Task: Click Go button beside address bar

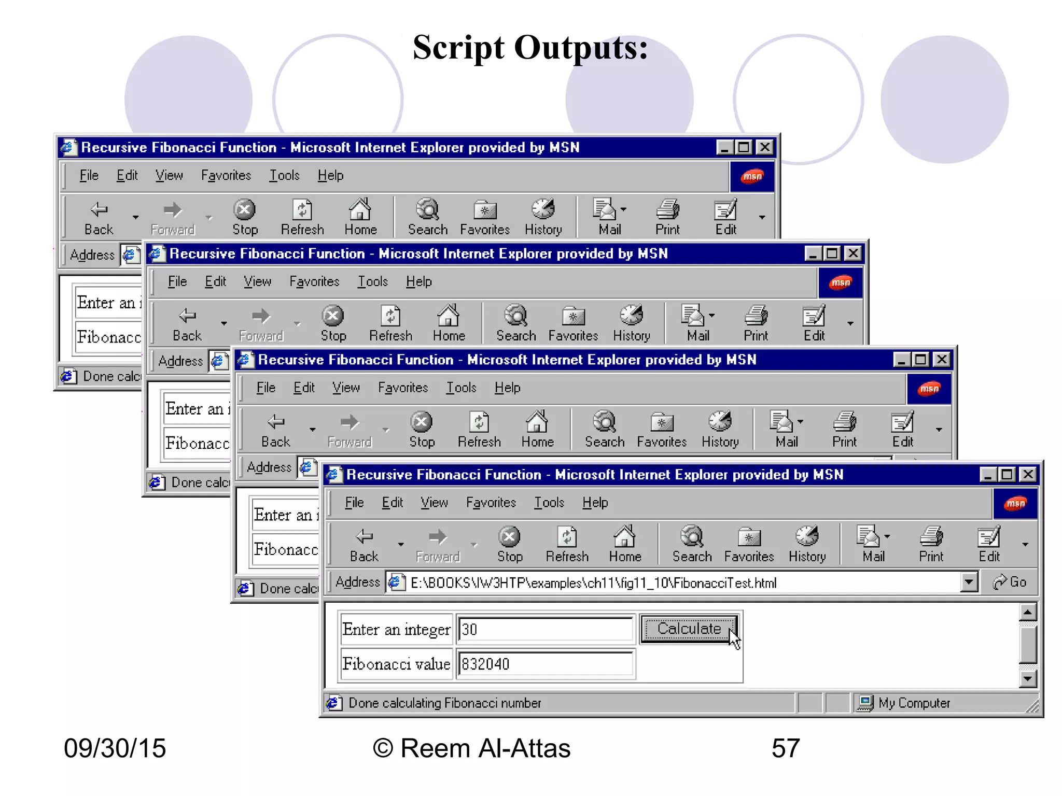Action: point(1010,582)
